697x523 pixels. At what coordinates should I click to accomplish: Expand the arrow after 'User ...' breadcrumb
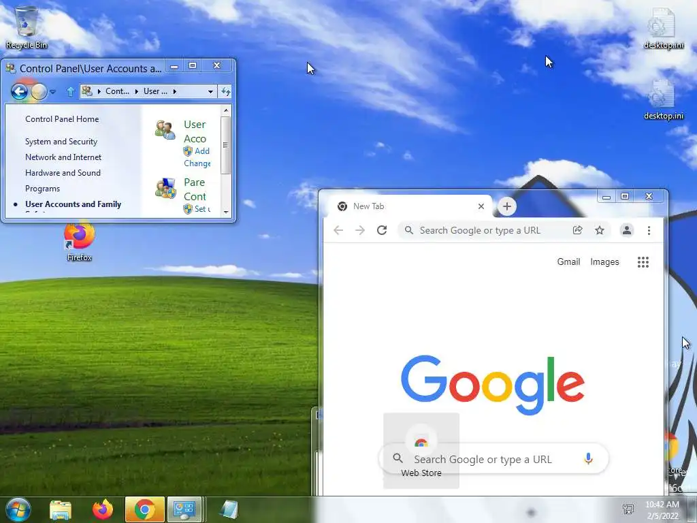point(175,92)
